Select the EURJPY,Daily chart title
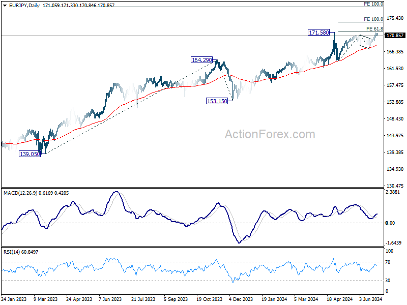This screenshot has width=407, height=305. (x=24, y=5)
